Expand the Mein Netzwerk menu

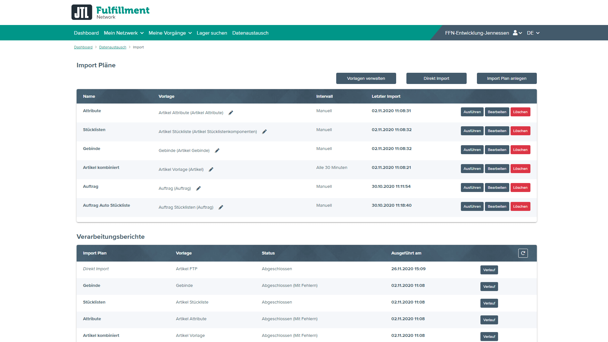pyautogui.click(x=123, y=33)
